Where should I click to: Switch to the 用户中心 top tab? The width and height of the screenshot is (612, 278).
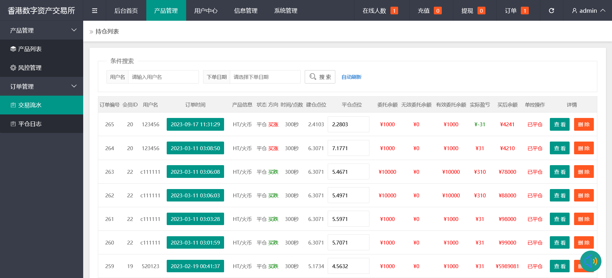206,11
